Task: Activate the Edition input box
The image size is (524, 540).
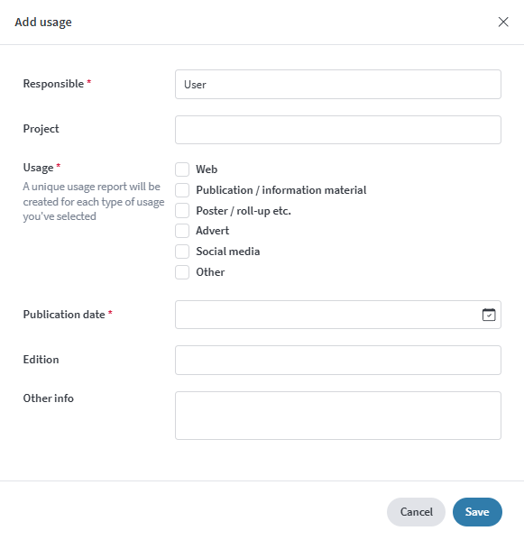Action: (x=338, y=361)
